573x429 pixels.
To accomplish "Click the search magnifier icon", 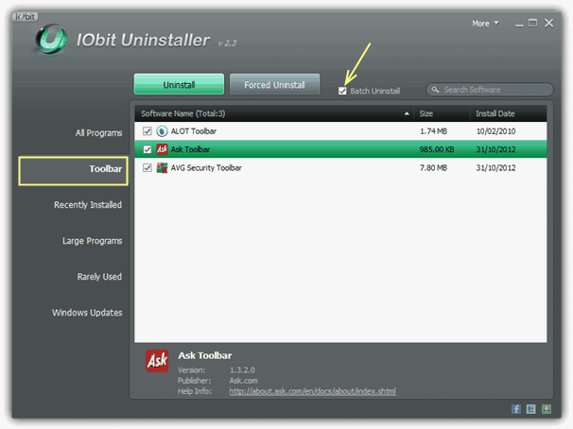I will click(435, 90).
